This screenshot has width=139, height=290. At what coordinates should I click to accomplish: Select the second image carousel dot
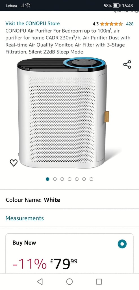55,179
